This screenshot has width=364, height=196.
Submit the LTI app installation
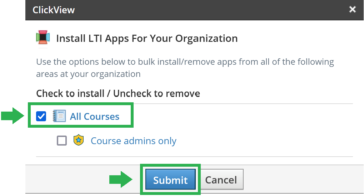170,179
